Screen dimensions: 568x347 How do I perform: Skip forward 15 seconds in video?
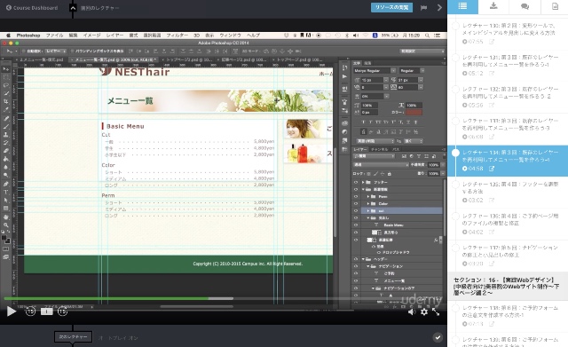(x=63, y=312)
